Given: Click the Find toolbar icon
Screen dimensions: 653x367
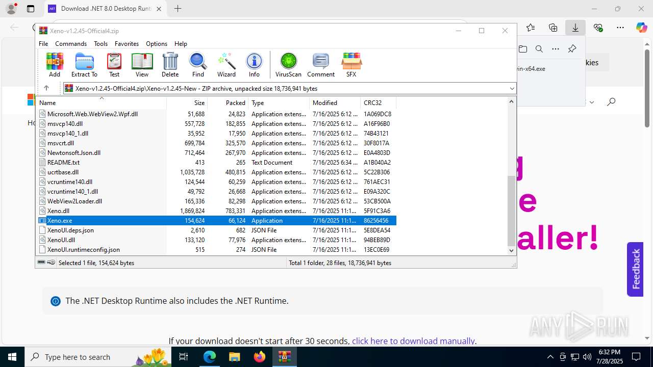Looking at the screenshot, I should (x=198, y=65).
